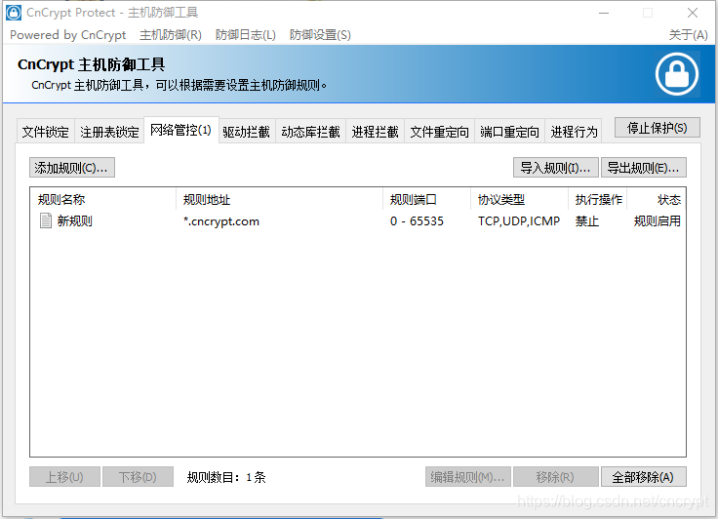The width and height of the screenshot is (718, 519).
Task: Click the TCP,UDP,ICMP protocol cell
Action: (x=519, y=221)
